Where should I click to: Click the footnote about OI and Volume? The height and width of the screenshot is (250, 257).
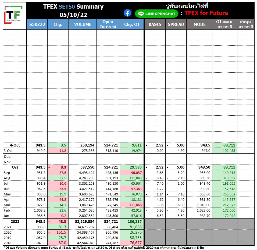point(103,248)
